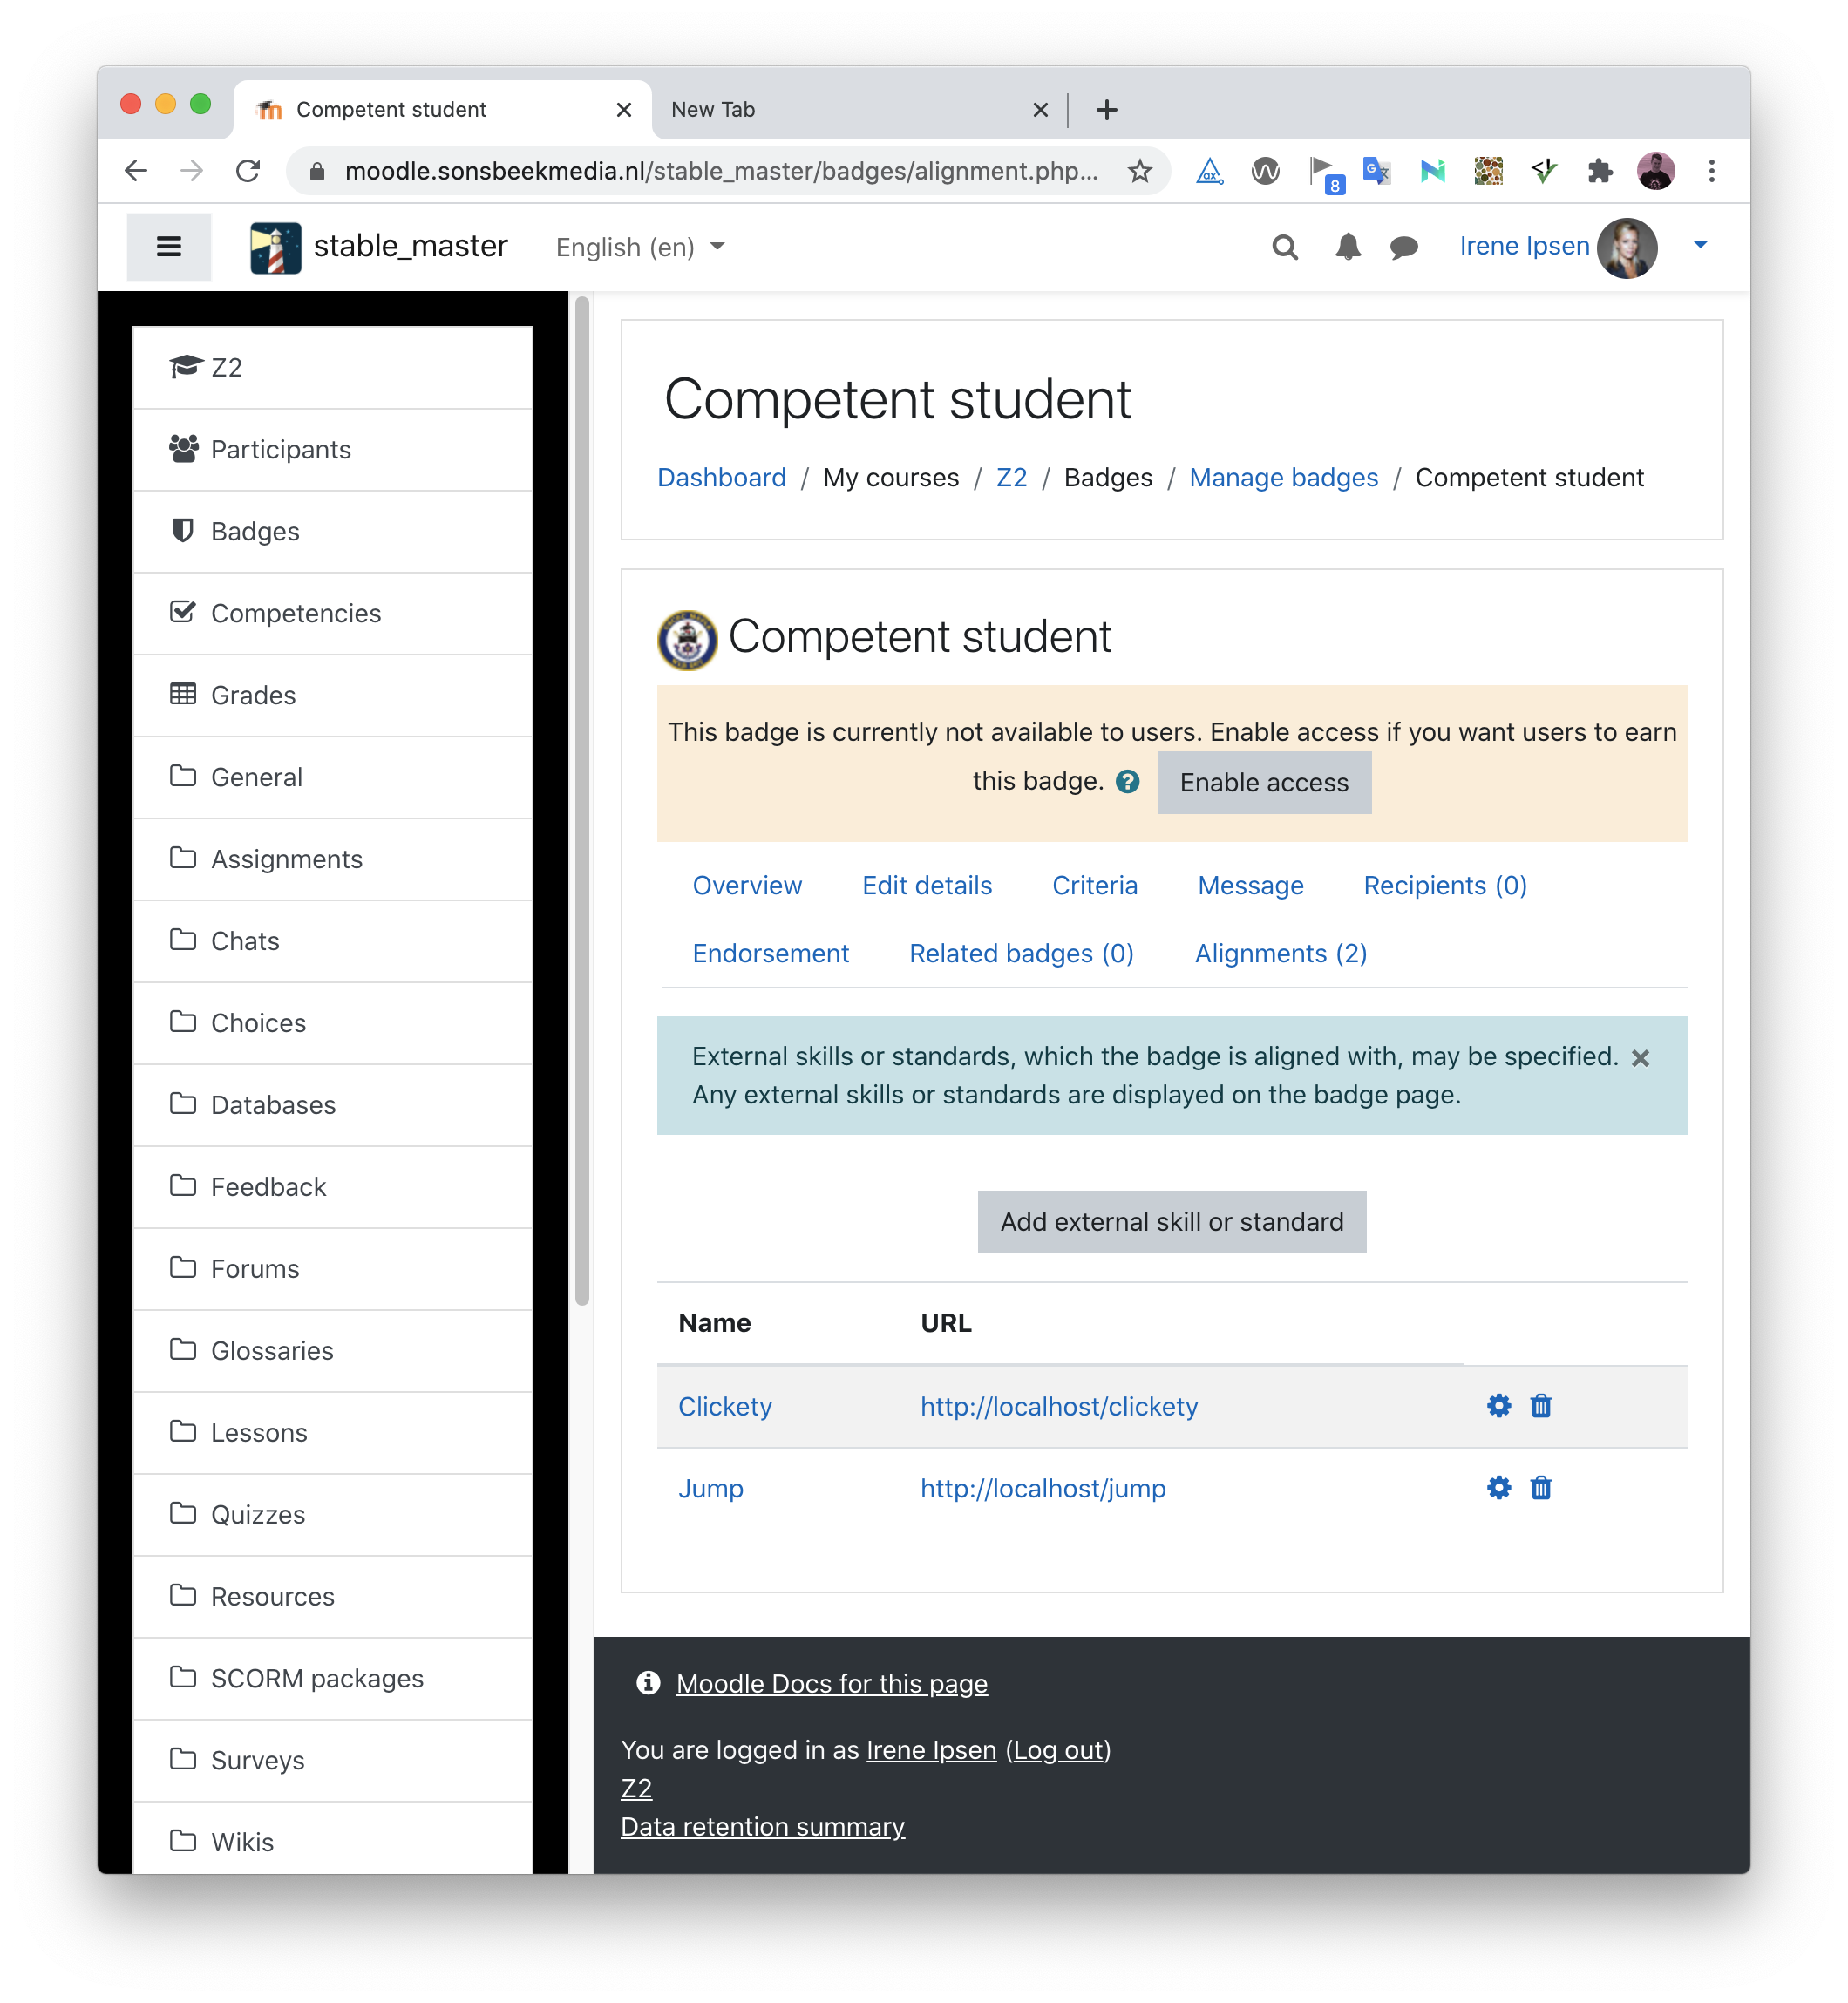Open Participants in the sidebar
Screen dimensions: 1848x2003
point(332,449)
